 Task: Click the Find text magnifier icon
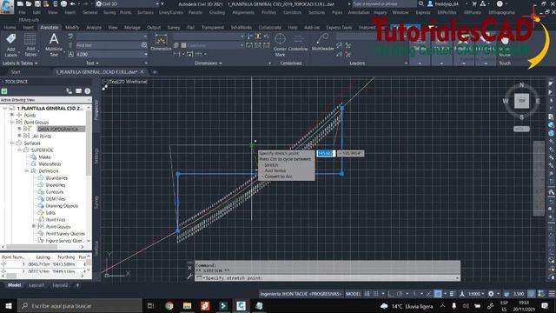coord(144,45)
